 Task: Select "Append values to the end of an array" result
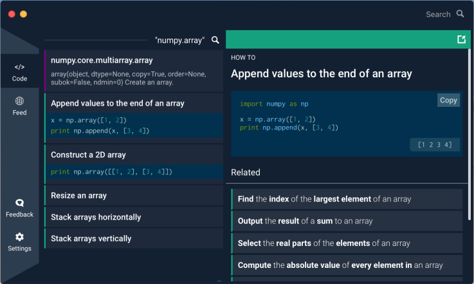pos(134,103)
